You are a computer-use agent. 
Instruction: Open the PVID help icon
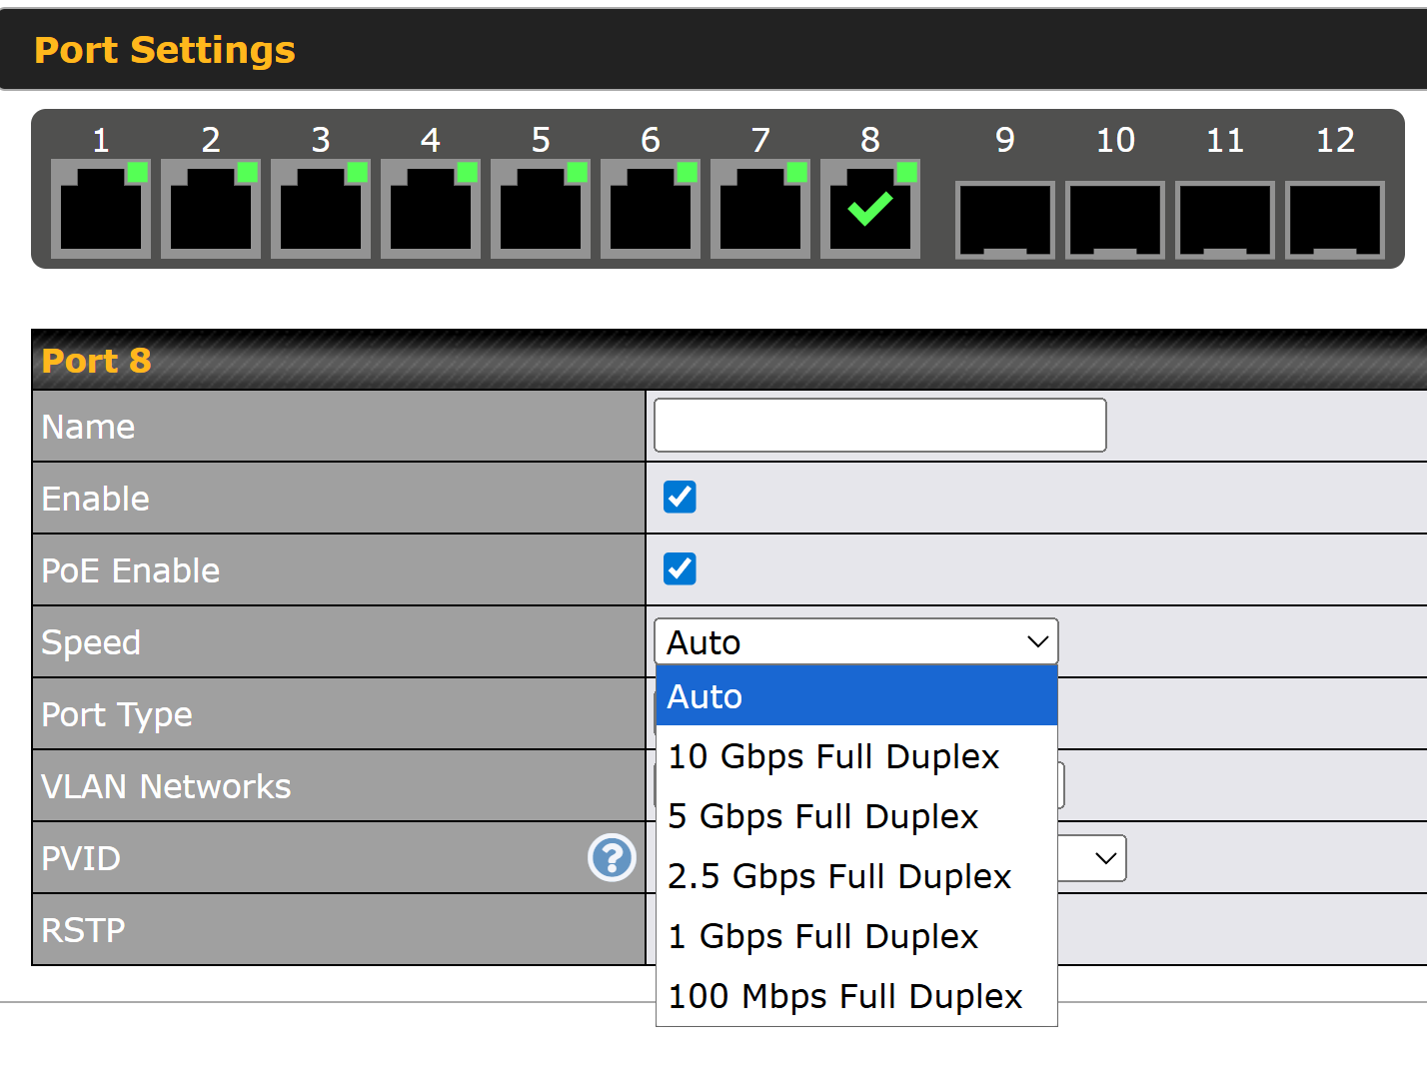point(612,858)
